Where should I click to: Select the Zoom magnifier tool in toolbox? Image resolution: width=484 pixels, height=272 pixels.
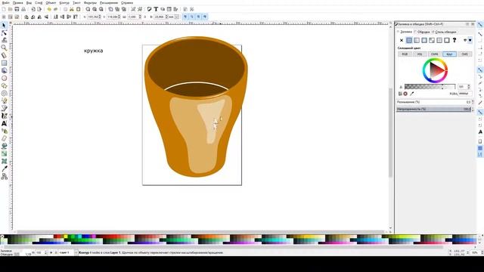coord(4,48)
